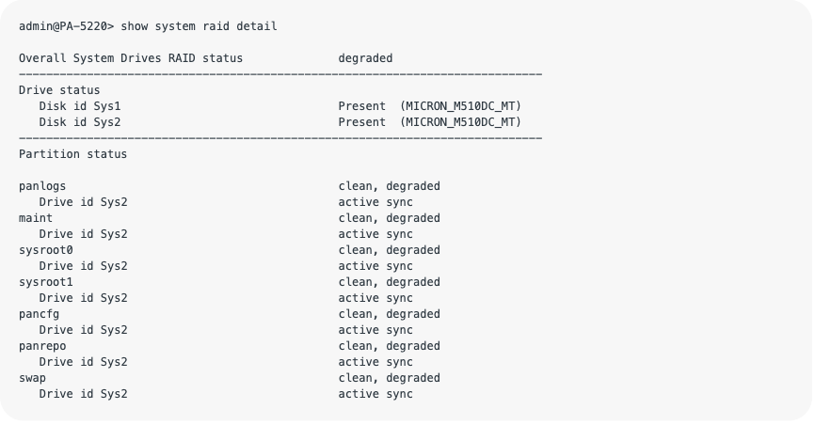Click the 'sysroot1' partition name
815x425 pixels.
coord(46,282)
